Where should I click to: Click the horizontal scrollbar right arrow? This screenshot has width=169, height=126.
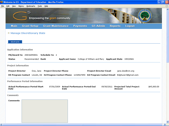coord(165,125)
